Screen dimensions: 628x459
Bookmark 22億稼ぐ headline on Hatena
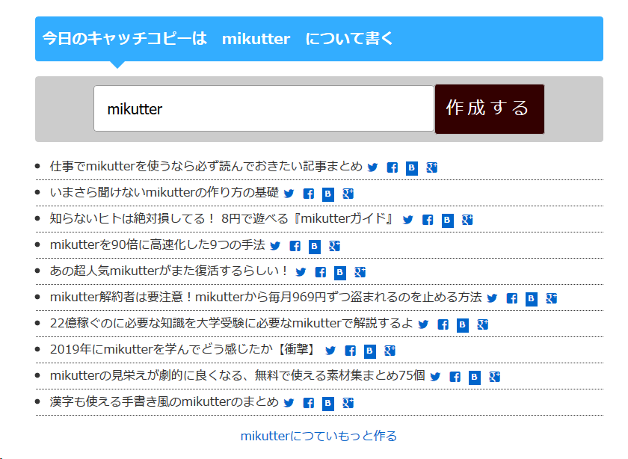coord(463,325)
